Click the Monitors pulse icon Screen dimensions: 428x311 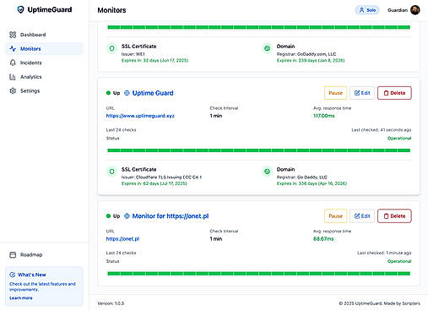pos(13,49)
